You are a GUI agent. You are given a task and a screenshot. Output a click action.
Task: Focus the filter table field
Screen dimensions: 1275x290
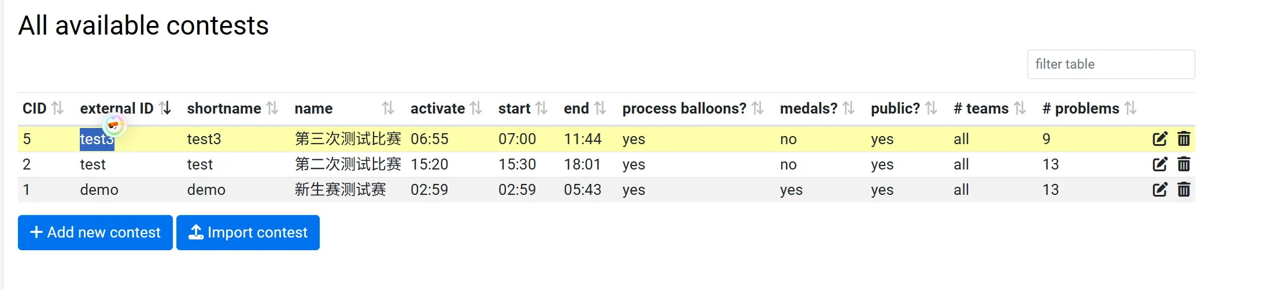(x=1111, y=64)
